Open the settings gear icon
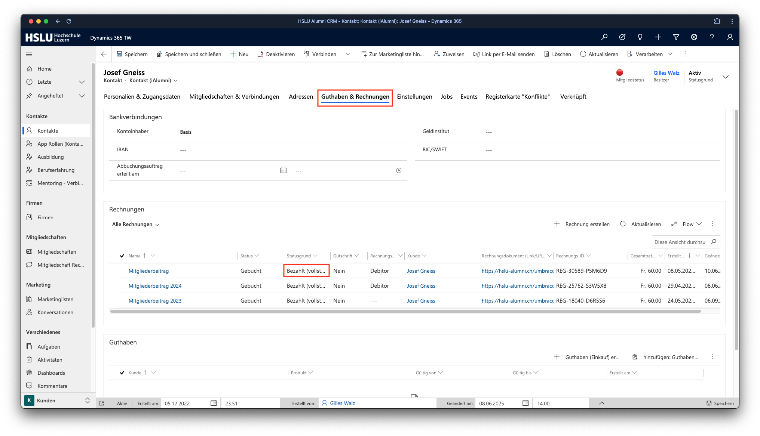 point(694,37)
